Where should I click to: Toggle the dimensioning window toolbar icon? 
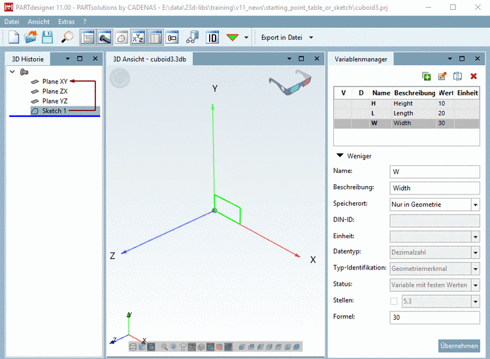(172, 38)
